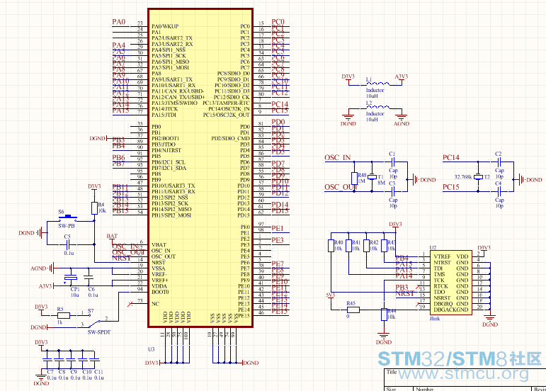
Task: Click capacitor C2 symbol
Action: pos(499,162)
